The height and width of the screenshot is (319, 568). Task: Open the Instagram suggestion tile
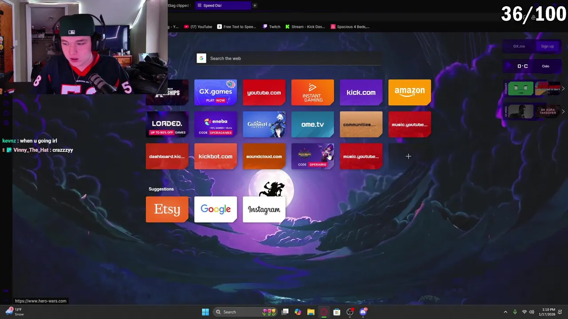pos(264,209)
